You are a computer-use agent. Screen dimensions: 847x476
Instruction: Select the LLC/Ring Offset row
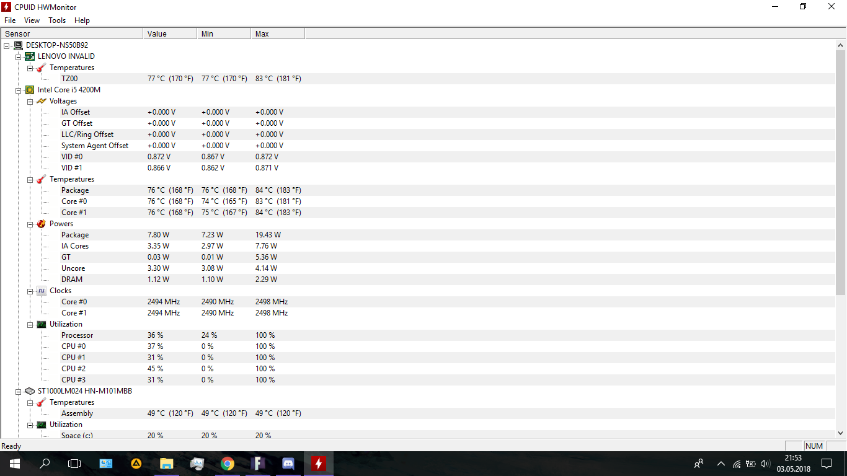coord(417,134)
